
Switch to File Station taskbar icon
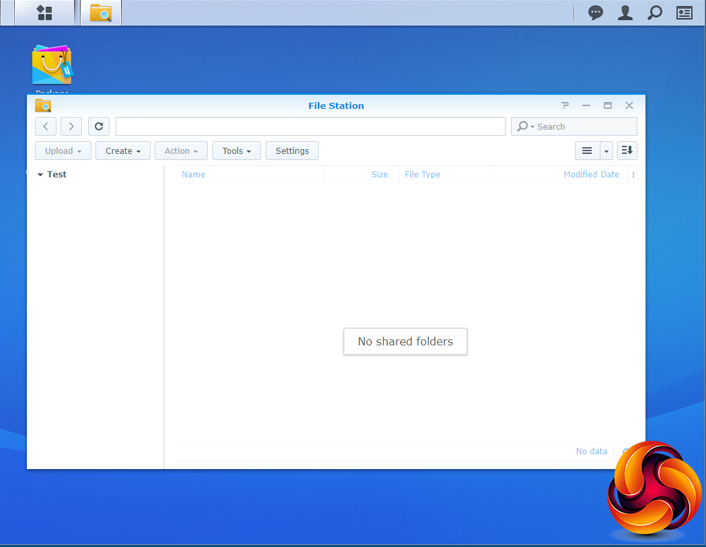[x=101, y=13]
